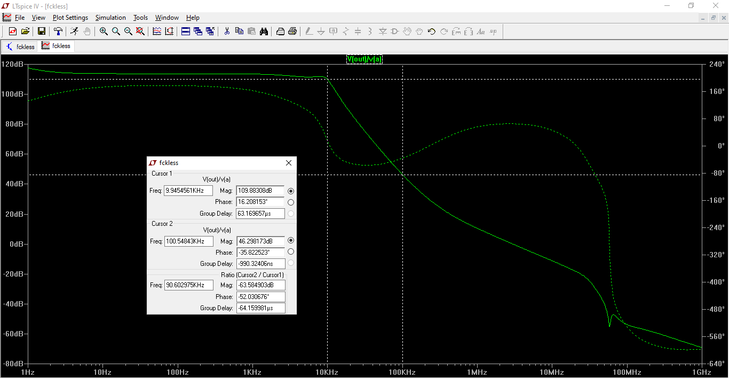Screen dimensions: 729x378
Task: Click the Place Inductor icon
Action: pyautogui.click(x=370, y=31)
